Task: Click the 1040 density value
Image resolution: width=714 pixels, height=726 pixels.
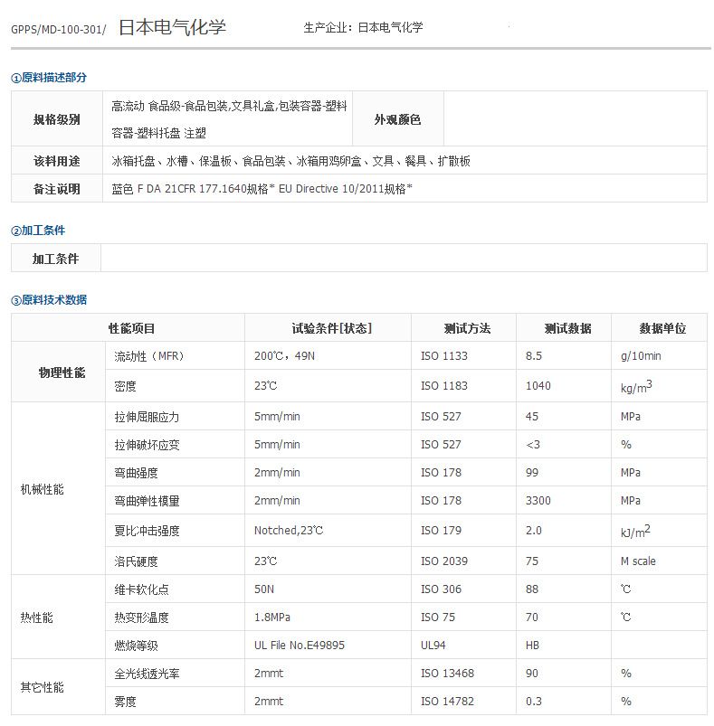Action: click(538, 386)
